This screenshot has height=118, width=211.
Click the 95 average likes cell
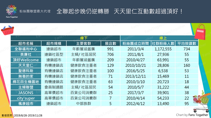point(187,104)
